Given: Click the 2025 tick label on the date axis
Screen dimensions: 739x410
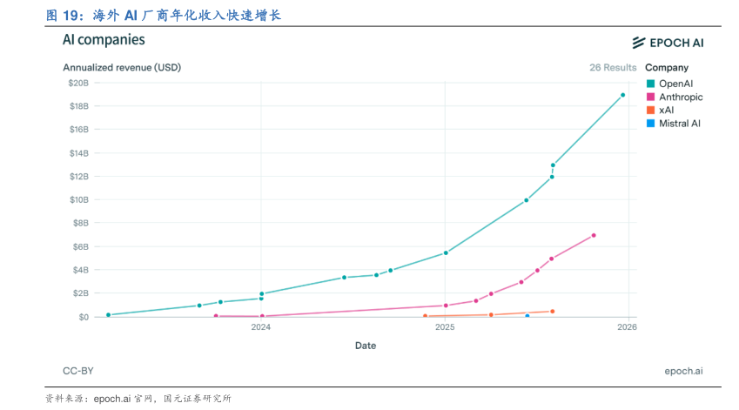Looking at the screenshot, I should [445, 328].
